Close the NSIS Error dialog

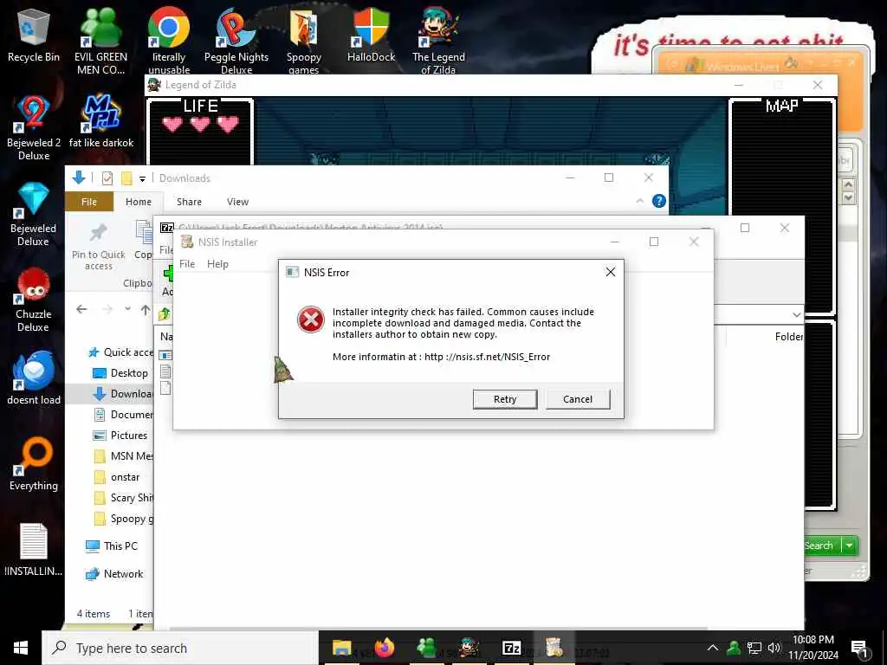click(611, 272)
